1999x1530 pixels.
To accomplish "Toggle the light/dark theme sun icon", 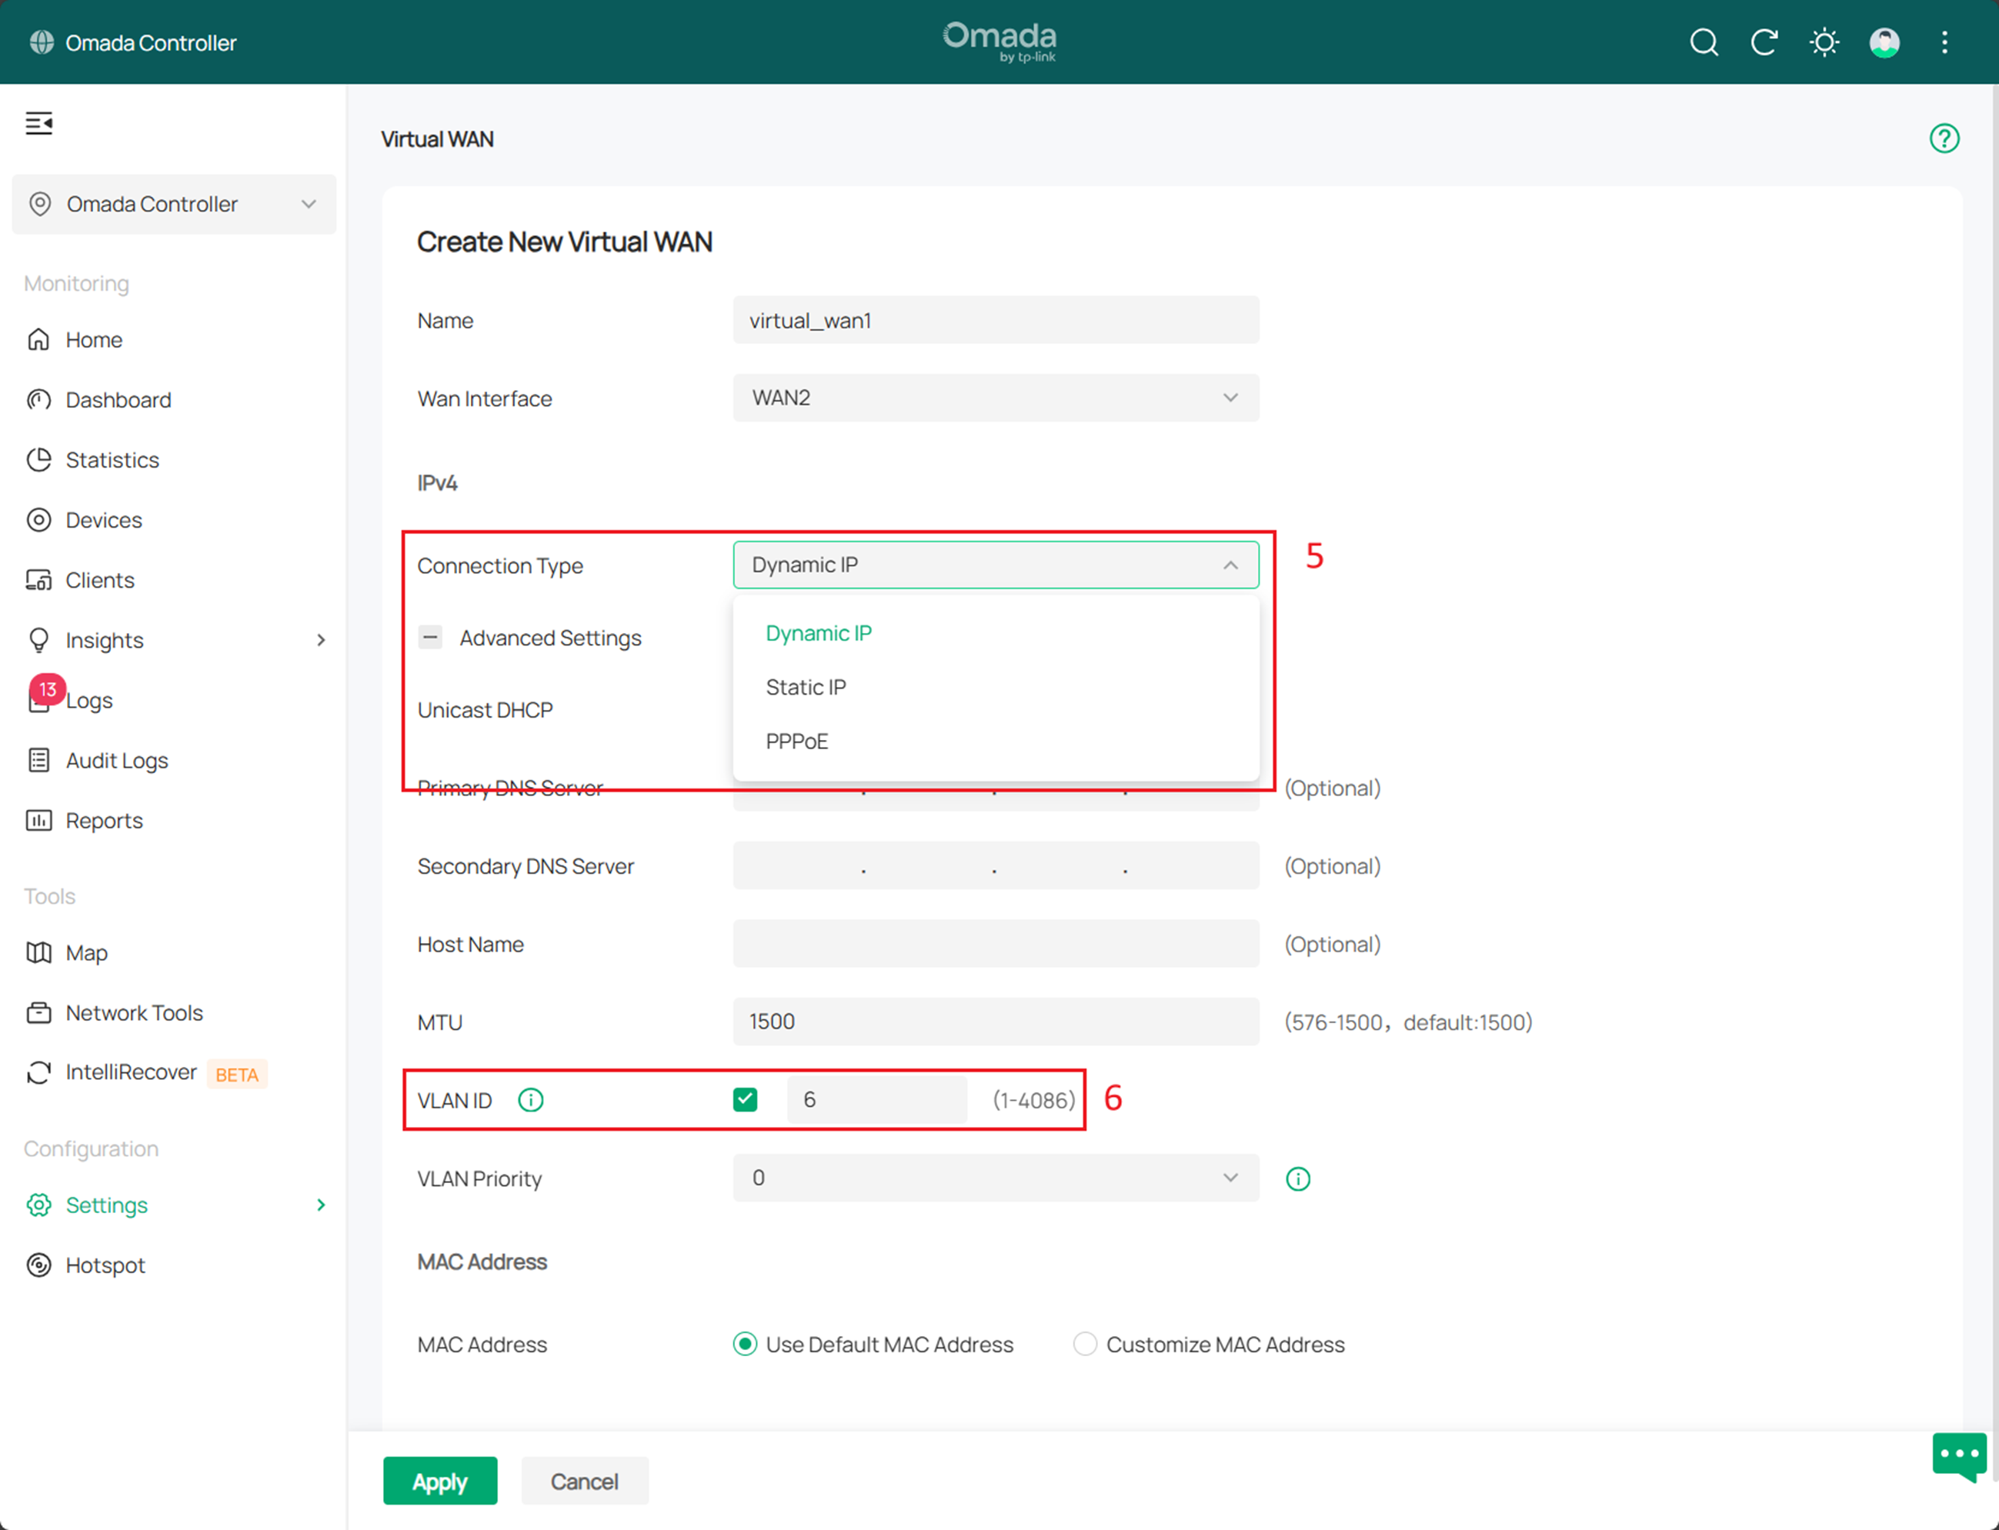I will [1824, 43].
